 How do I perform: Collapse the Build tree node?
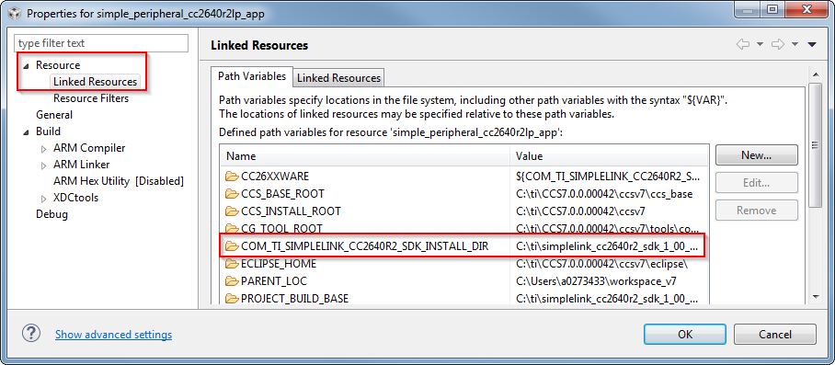coord(26,132)
